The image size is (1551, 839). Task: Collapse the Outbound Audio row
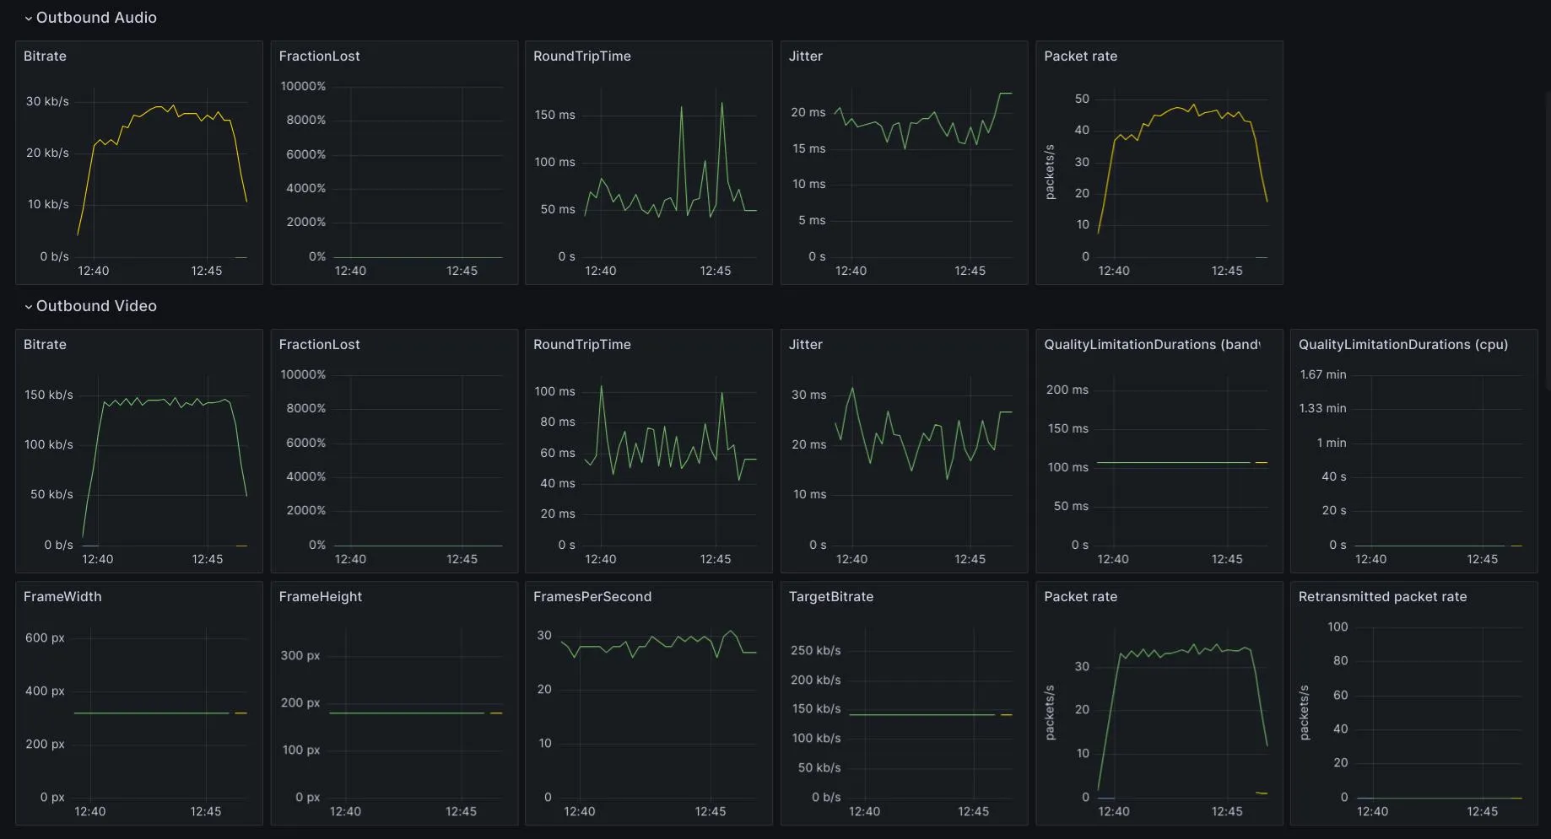pos(28,17)
